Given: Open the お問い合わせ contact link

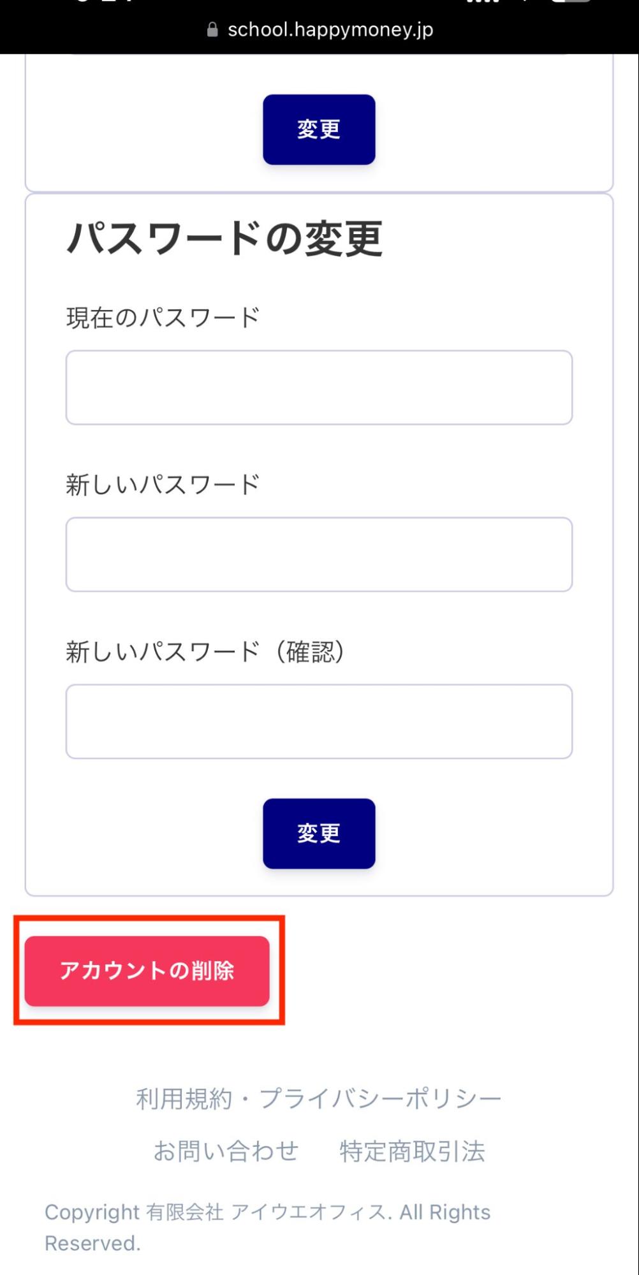Looking at the screenshot, I should pyautogui.click(x=226, y=1151).
